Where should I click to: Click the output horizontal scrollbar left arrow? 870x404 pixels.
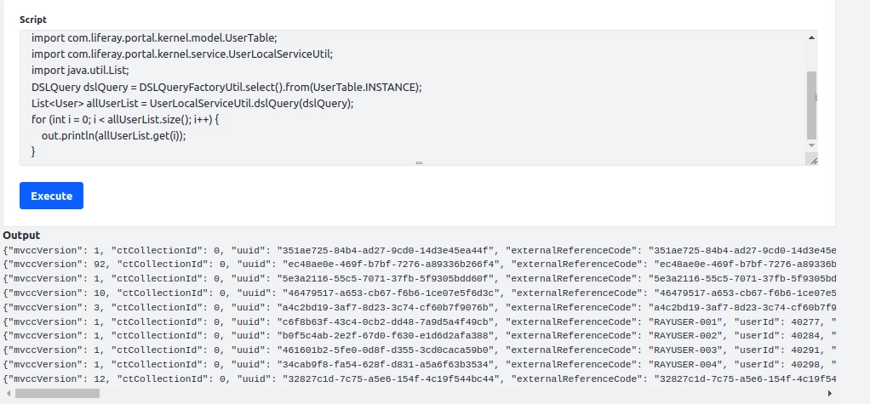pos(7,394)
